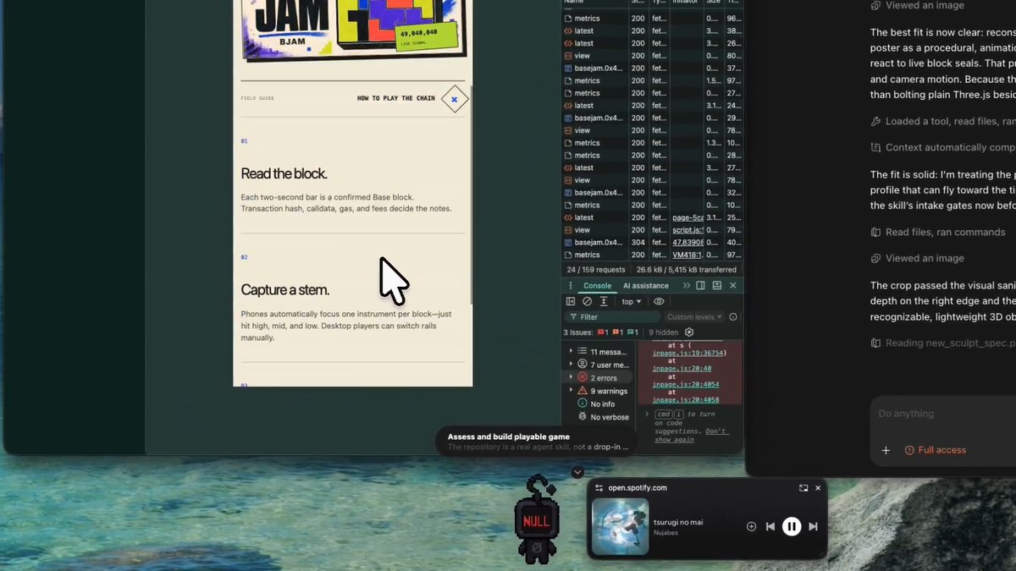This screenshot has height=571, width=1016.
Task: Click the Assess and build playable game bubble
Action: [x=535, y=442]
